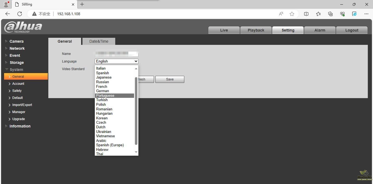The height and width of the screenshot is (184, 373).
Task: Choose Portuguese from language list
Action: click(x=105, y=95)
